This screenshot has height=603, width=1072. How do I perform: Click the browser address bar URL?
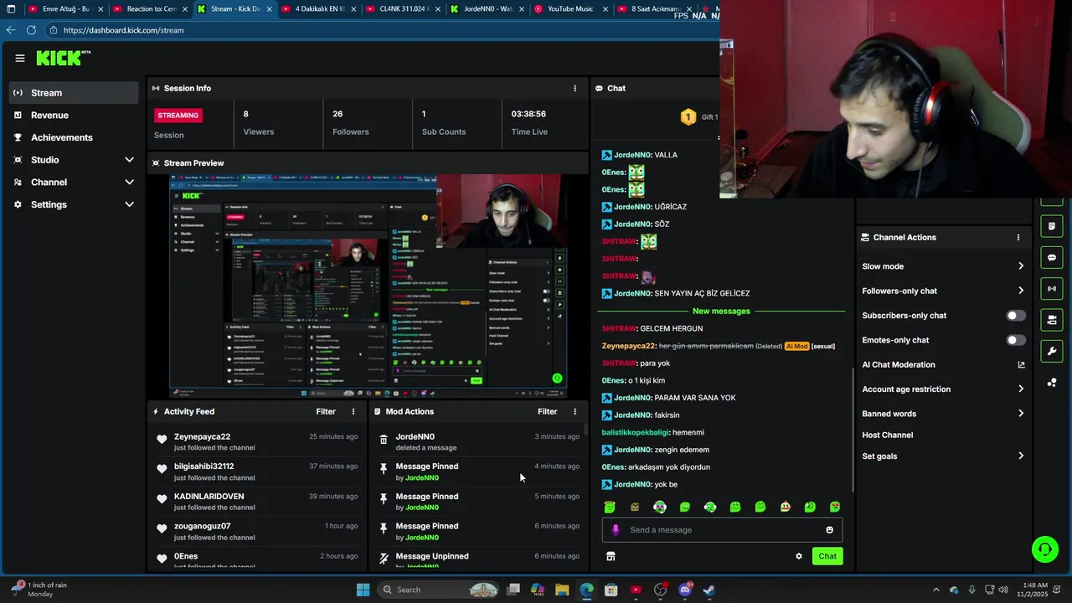coord(123,30)
